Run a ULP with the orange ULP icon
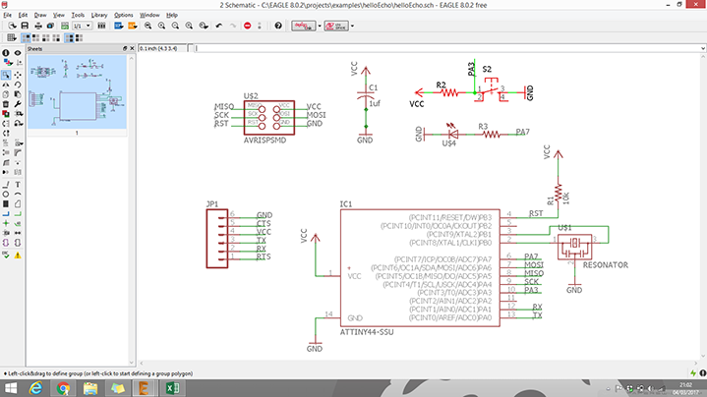This screenshot has height=397, width=707. (x=132, y=26)
